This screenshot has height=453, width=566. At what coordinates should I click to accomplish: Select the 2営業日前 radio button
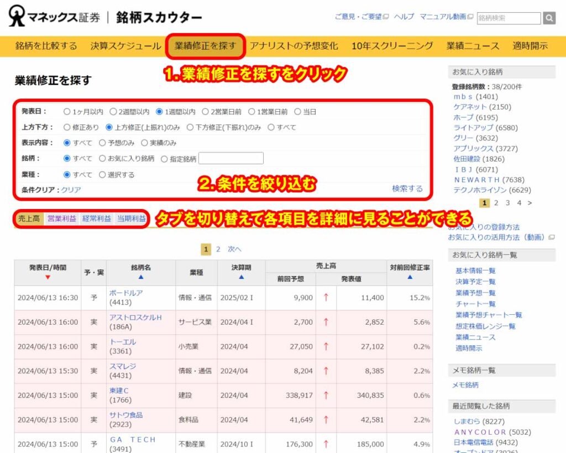click(x=205, y=112)
